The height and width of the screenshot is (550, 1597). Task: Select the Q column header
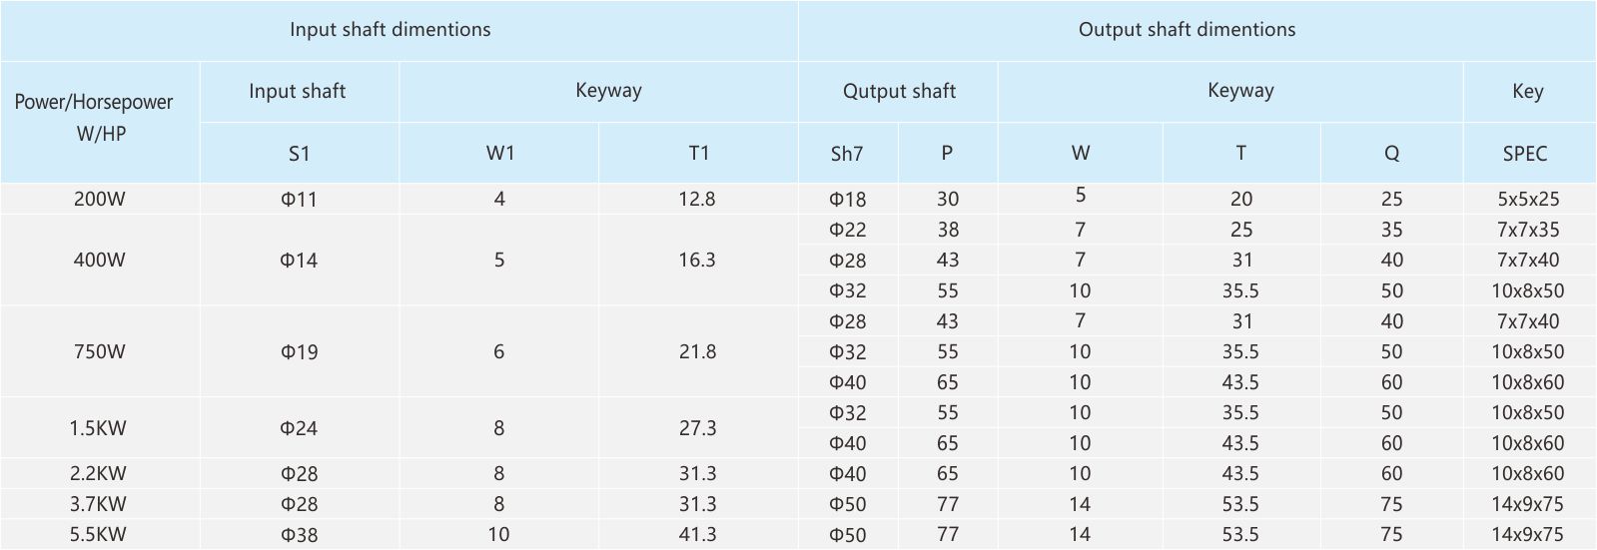coord(1391,153)
